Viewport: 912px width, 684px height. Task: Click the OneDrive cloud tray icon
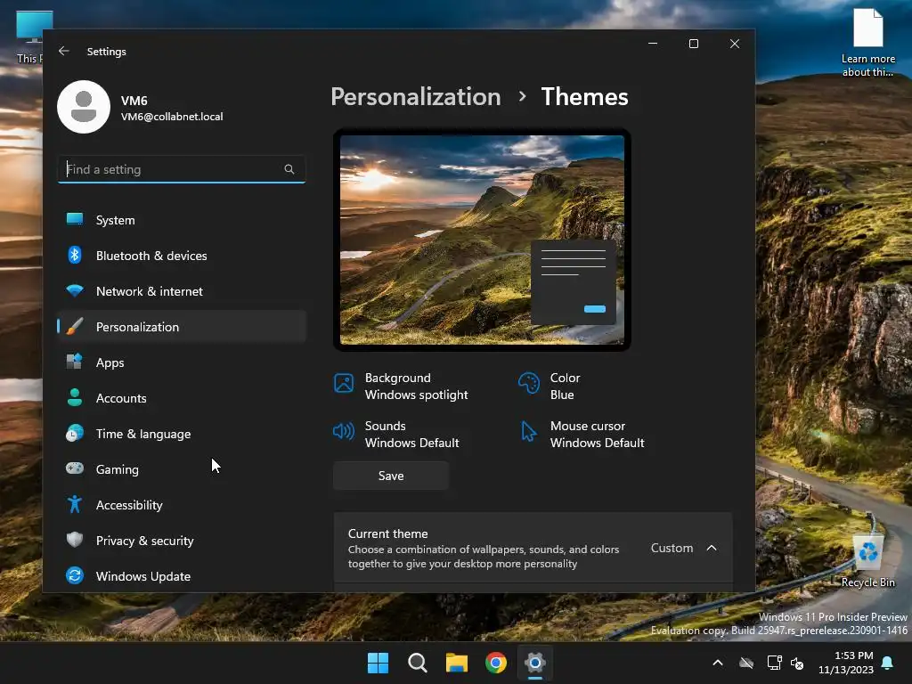point(746,663)
